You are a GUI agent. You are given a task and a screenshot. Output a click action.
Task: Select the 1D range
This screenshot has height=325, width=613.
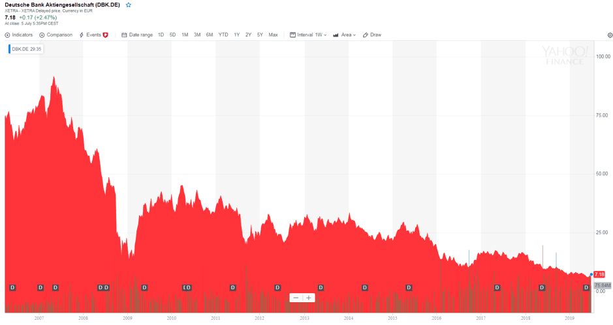(x=161, y=35)
